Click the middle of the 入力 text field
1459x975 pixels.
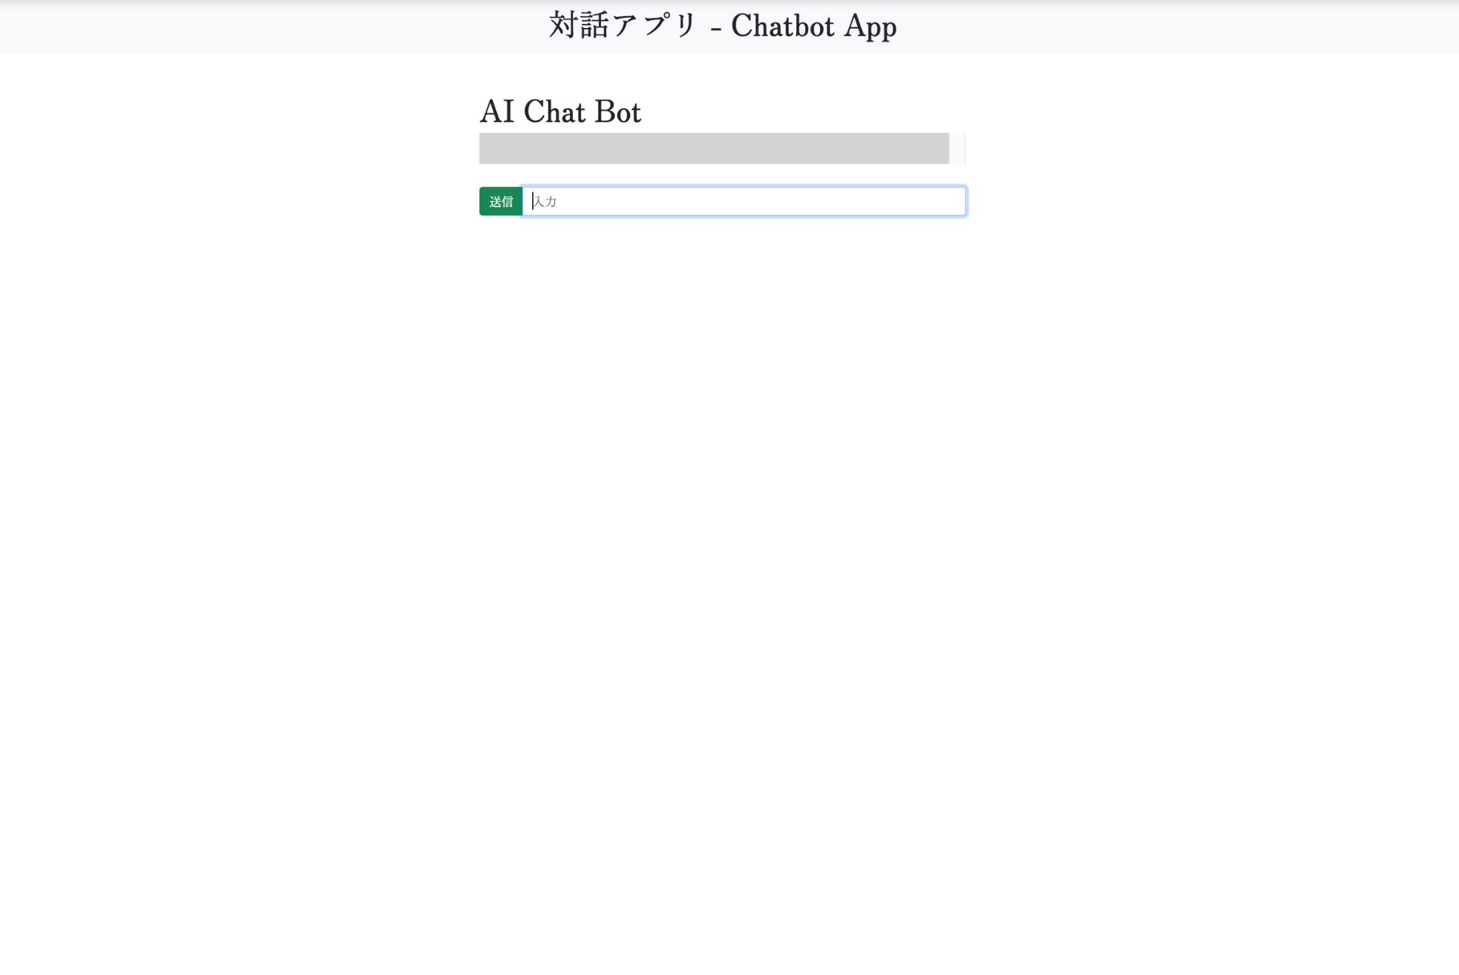(744, 201)
